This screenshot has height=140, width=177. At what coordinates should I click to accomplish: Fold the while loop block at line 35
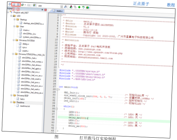point(57,108)
